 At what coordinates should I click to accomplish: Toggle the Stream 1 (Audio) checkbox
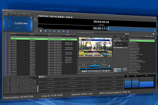click(114, 48)
